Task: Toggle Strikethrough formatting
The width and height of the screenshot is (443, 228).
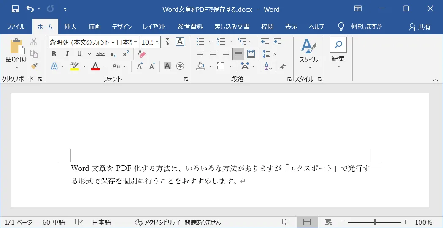Action: tap(100, 54)
